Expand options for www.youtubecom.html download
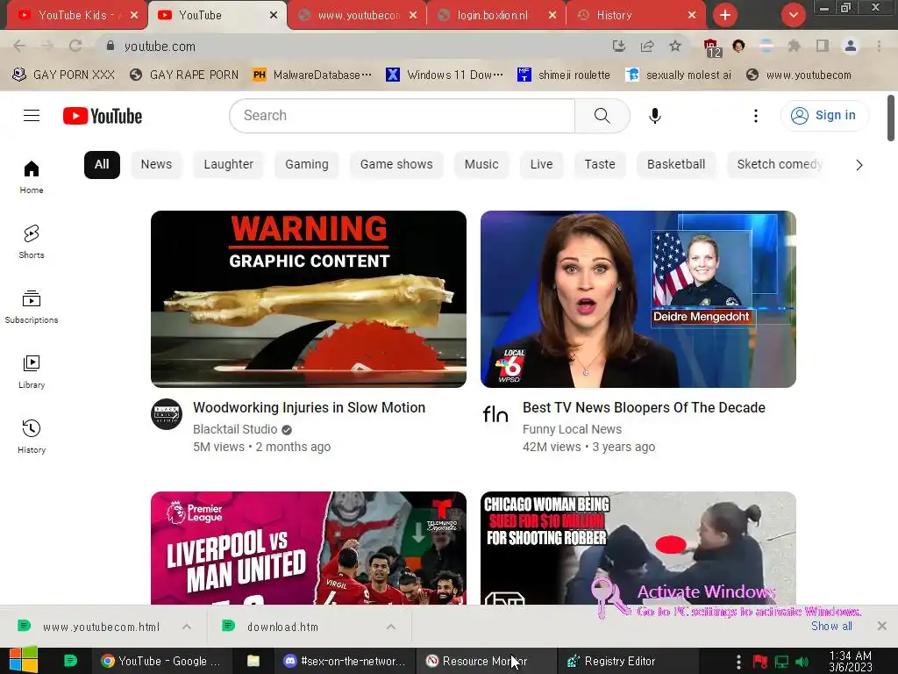 coord(187,627)
